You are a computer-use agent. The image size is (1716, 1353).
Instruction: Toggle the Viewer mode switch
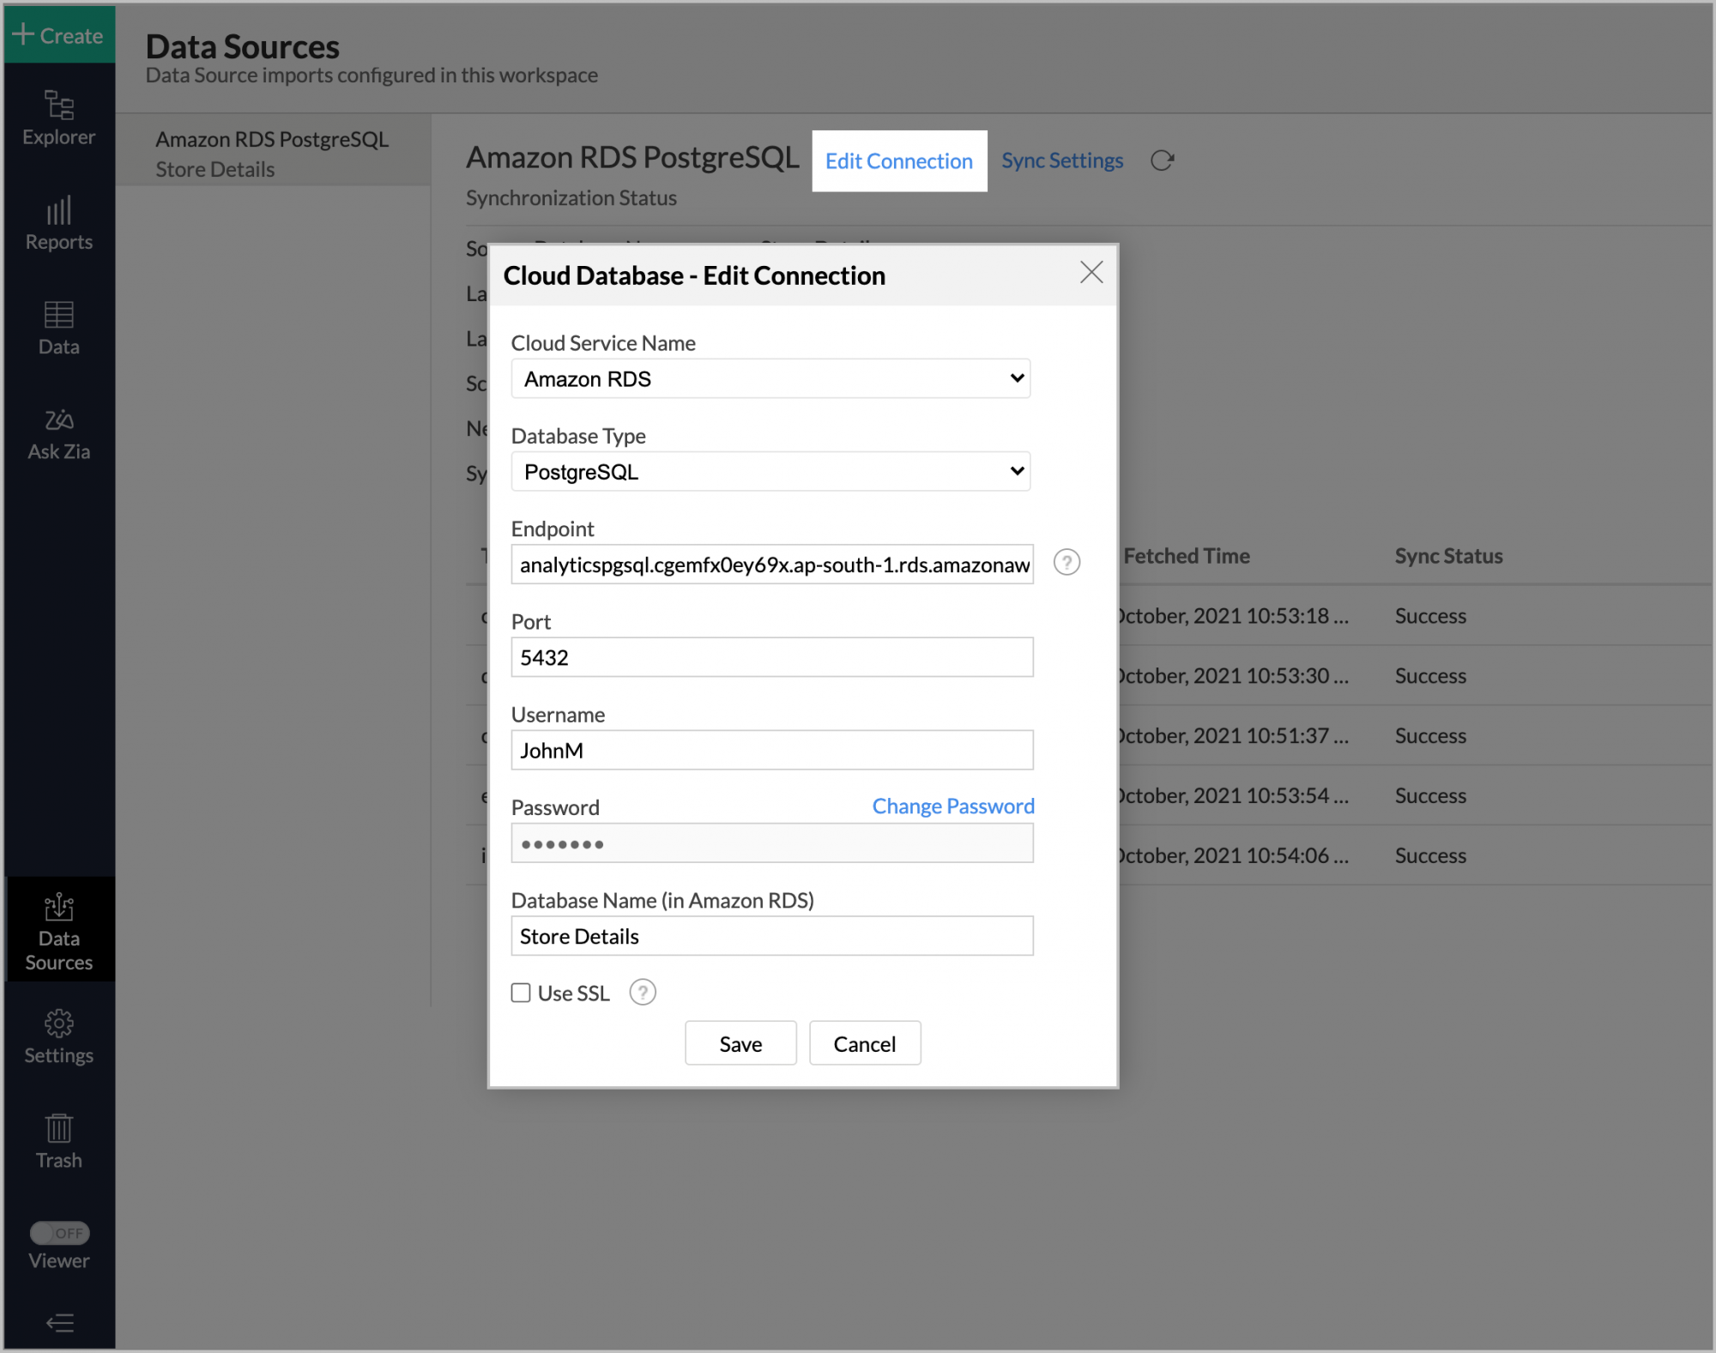pos(59,1233)
